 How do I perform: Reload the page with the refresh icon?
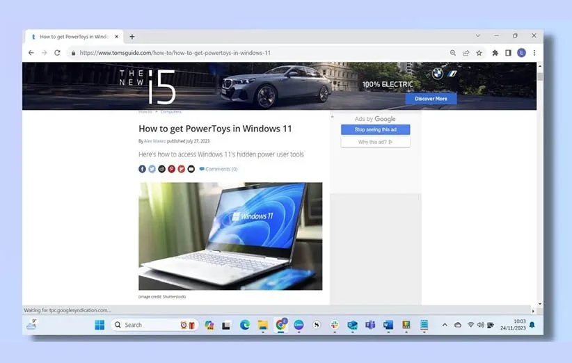(x=56, y=53)
